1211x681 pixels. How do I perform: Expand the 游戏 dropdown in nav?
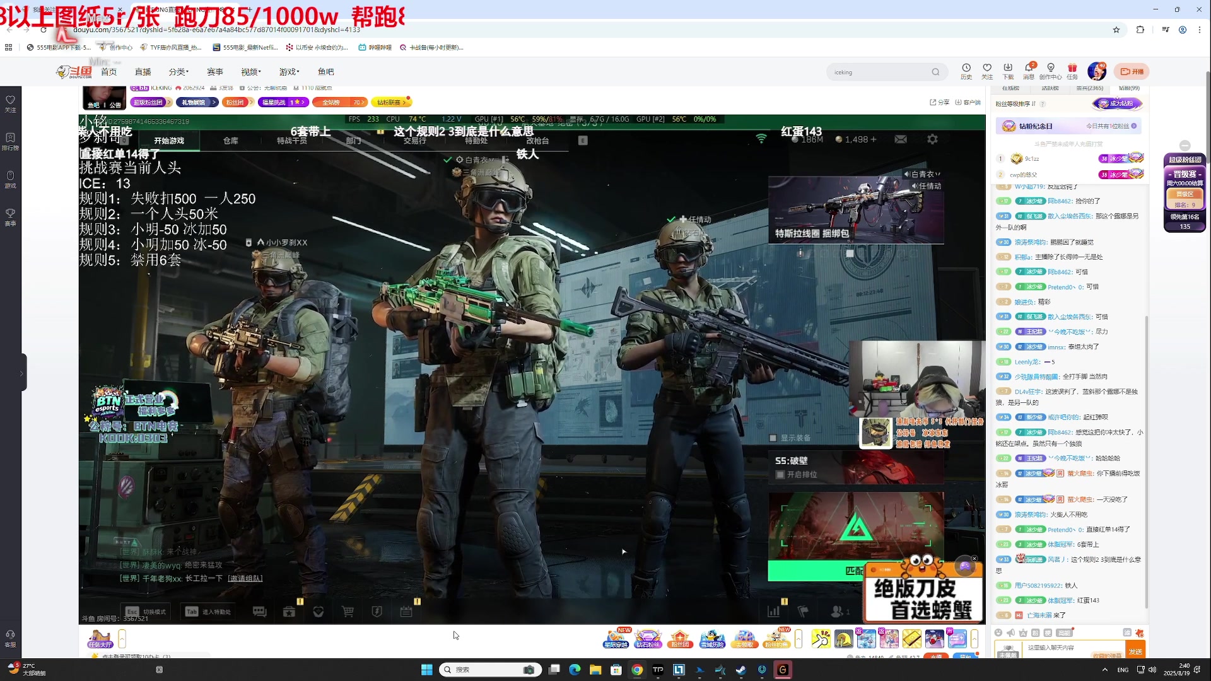(x=290, y=72)
